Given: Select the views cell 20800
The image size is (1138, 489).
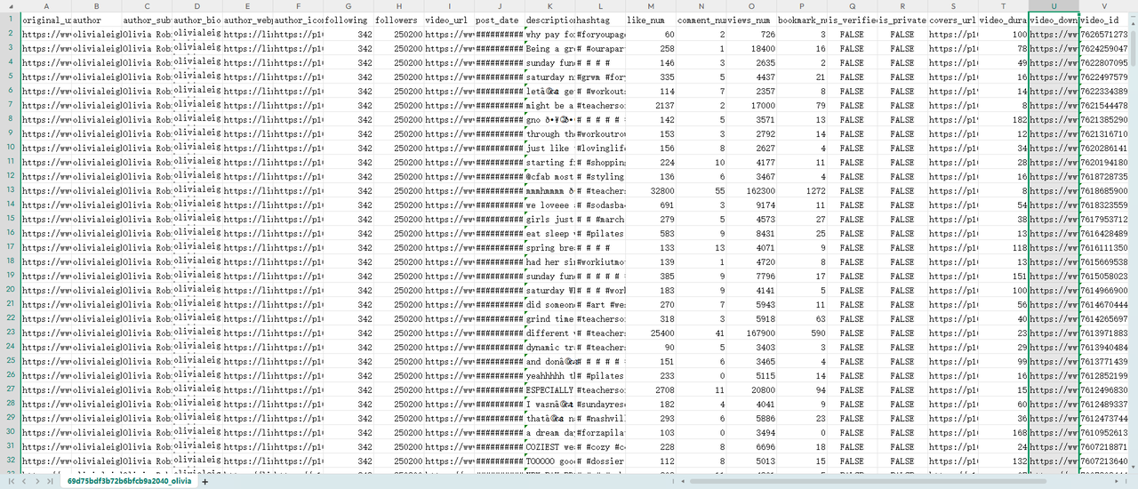Looking at the screenshot, I should 751,389.
